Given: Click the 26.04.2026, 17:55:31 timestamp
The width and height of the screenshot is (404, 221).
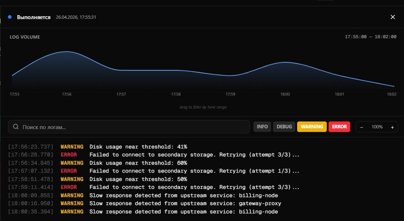Looking at the screenshot, I should tap(76, 17).
